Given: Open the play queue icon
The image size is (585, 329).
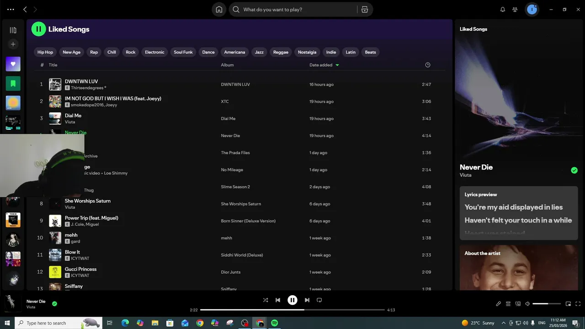Looking at the screenshot, I should coord(508,304).
